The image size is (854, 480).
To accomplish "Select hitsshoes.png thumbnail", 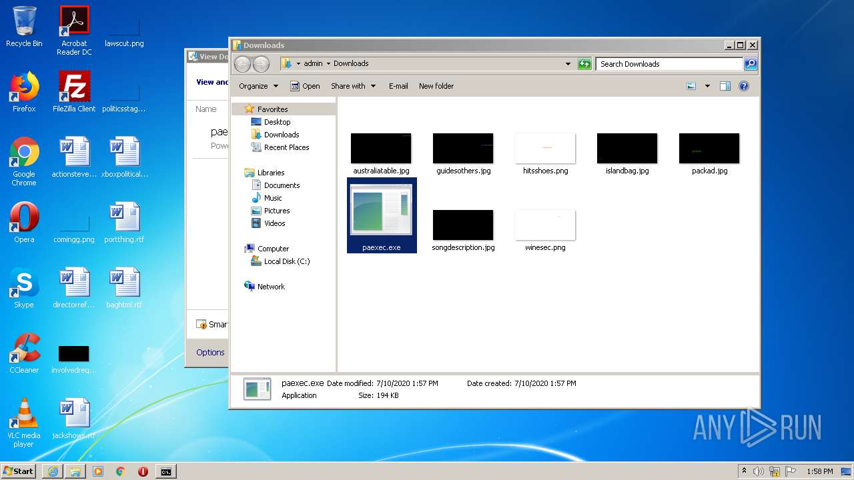I will coord(545,153).
